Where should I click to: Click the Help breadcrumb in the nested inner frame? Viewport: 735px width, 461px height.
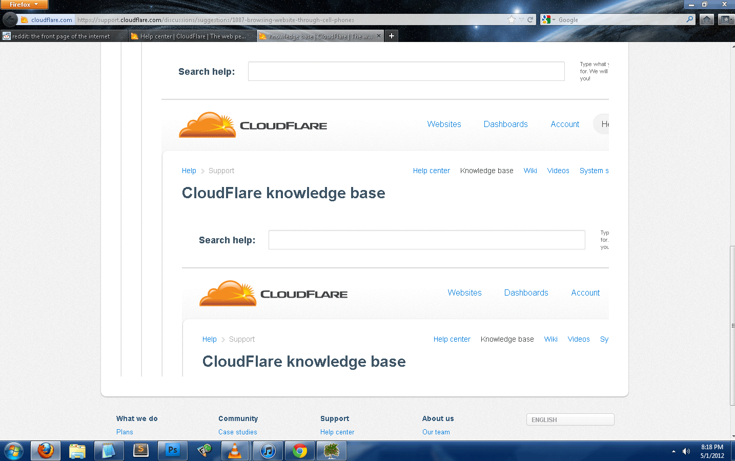pos(210,339)
